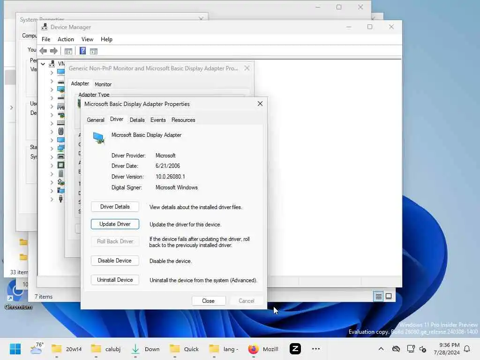This screenshot has width=480, height=360.
Task: Switch to the Events tab
Action: pyautogui.click(x=158, y=120)
